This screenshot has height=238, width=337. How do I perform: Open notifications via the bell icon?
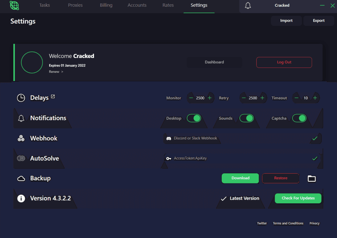point(248,5)
